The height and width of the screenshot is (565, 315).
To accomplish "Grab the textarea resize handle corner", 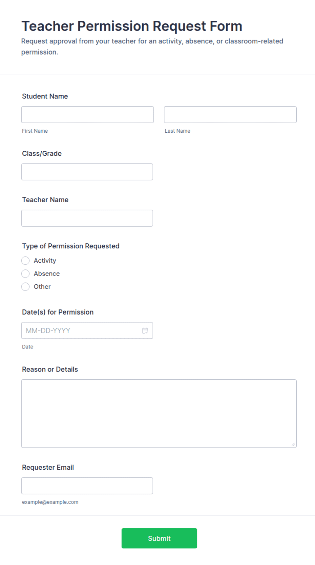I will pos(293,444).
